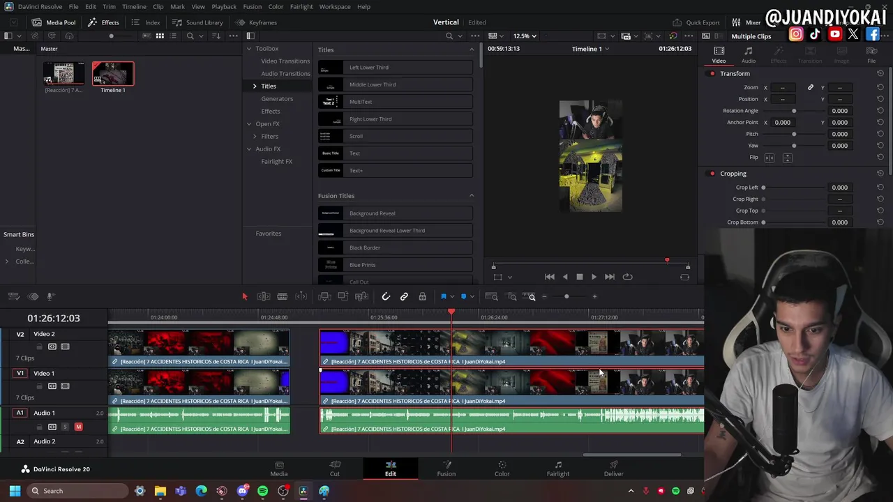This screenshot has width=893, height=502.
Task: Open the Fairlight menu
Action: (x=301, y=6)
